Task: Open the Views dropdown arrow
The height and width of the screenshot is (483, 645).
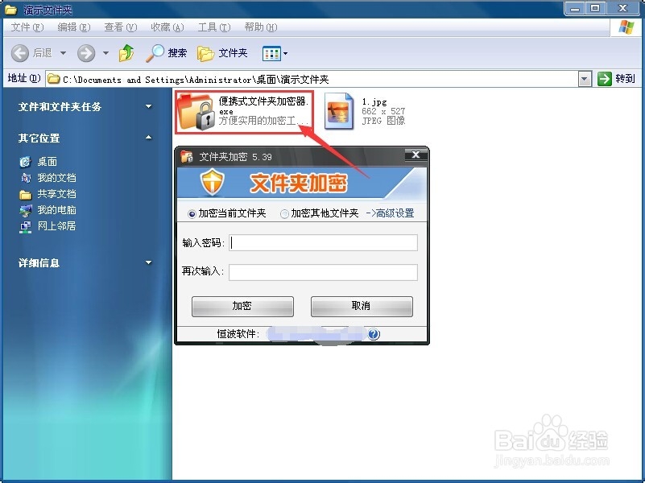Action: tap(286, 53)
